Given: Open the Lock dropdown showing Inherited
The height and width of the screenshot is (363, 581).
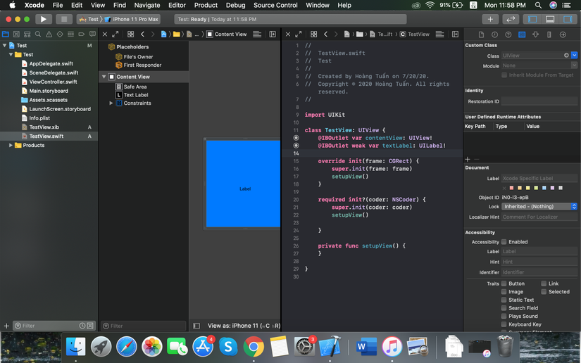Looking at the screenshot, I should click(x=539, y=207).
